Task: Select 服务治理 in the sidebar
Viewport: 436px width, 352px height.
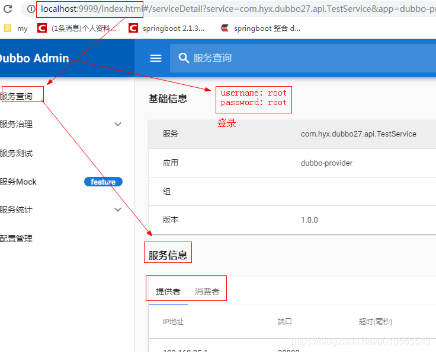Action: tap(17, 124)
